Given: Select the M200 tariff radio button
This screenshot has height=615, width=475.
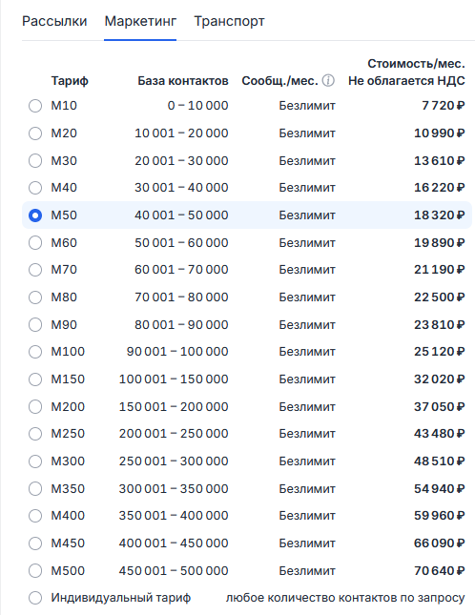Looking at the screenshot, I should (x=35, y=407).
